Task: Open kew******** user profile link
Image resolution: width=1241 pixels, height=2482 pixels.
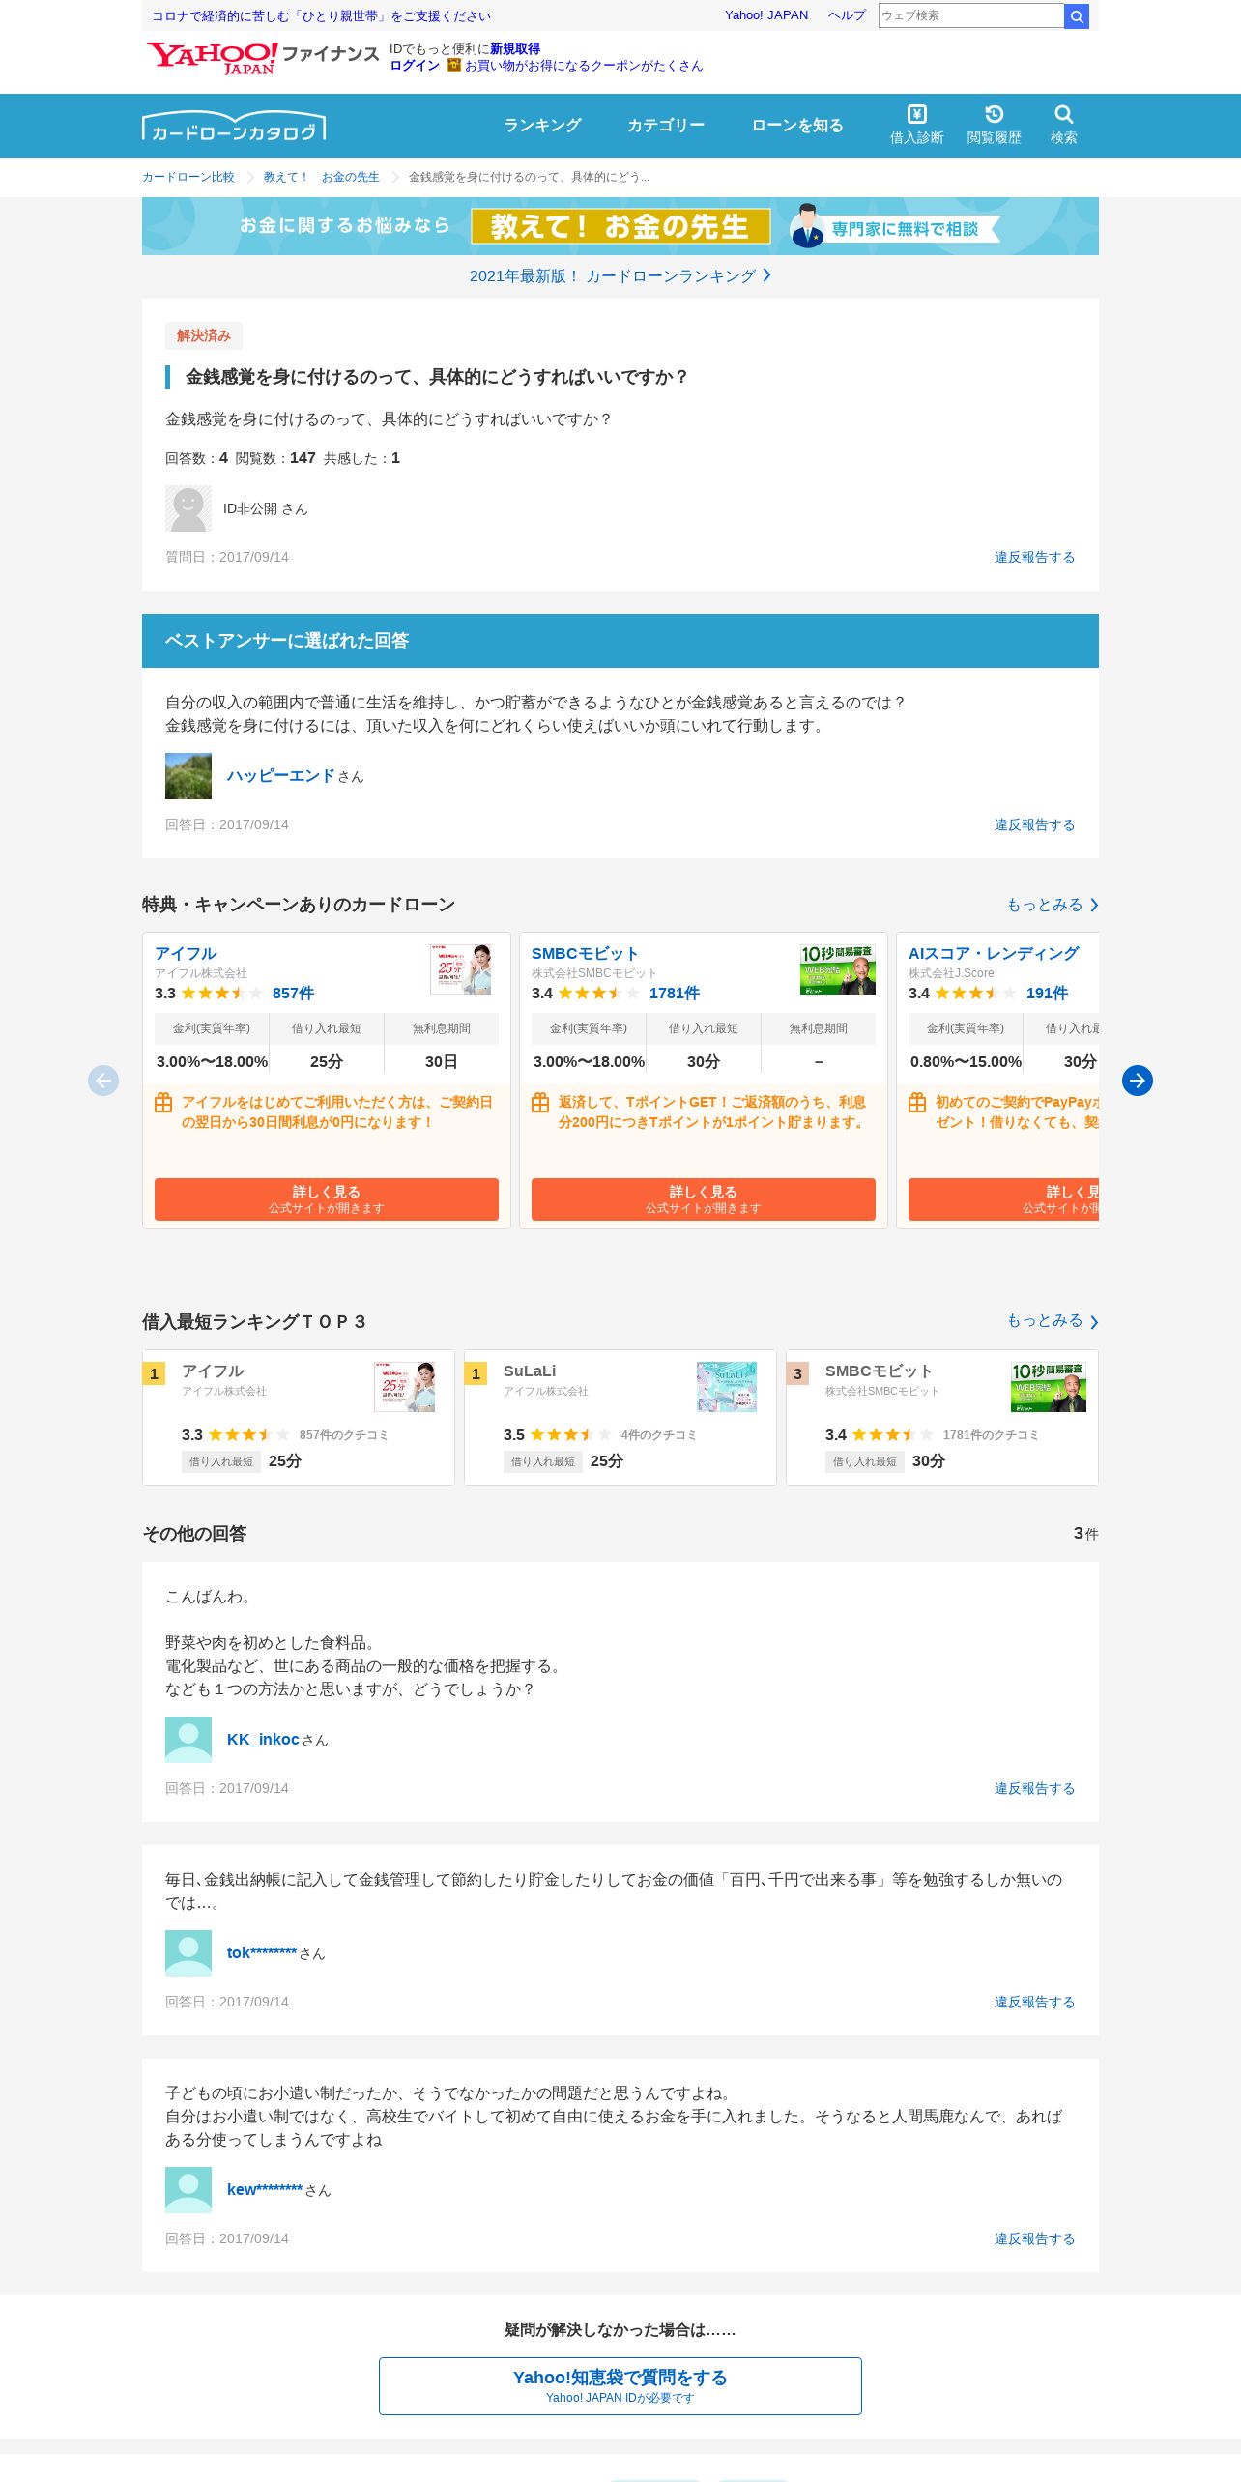Action: click(265, 2190)
